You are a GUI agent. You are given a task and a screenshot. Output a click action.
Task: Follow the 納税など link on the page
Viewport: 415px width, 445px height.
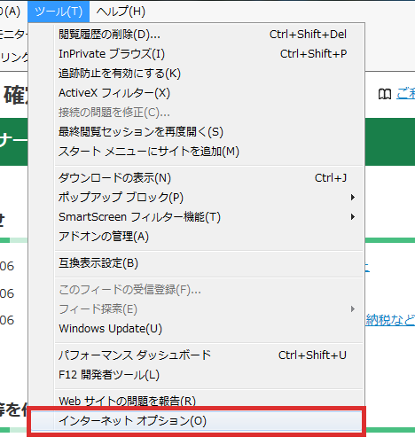[390, 320]
